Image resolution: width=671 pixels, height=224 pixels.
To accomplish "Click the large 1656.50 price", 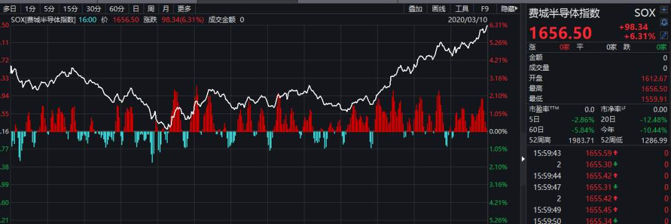I will pos(560,33).
